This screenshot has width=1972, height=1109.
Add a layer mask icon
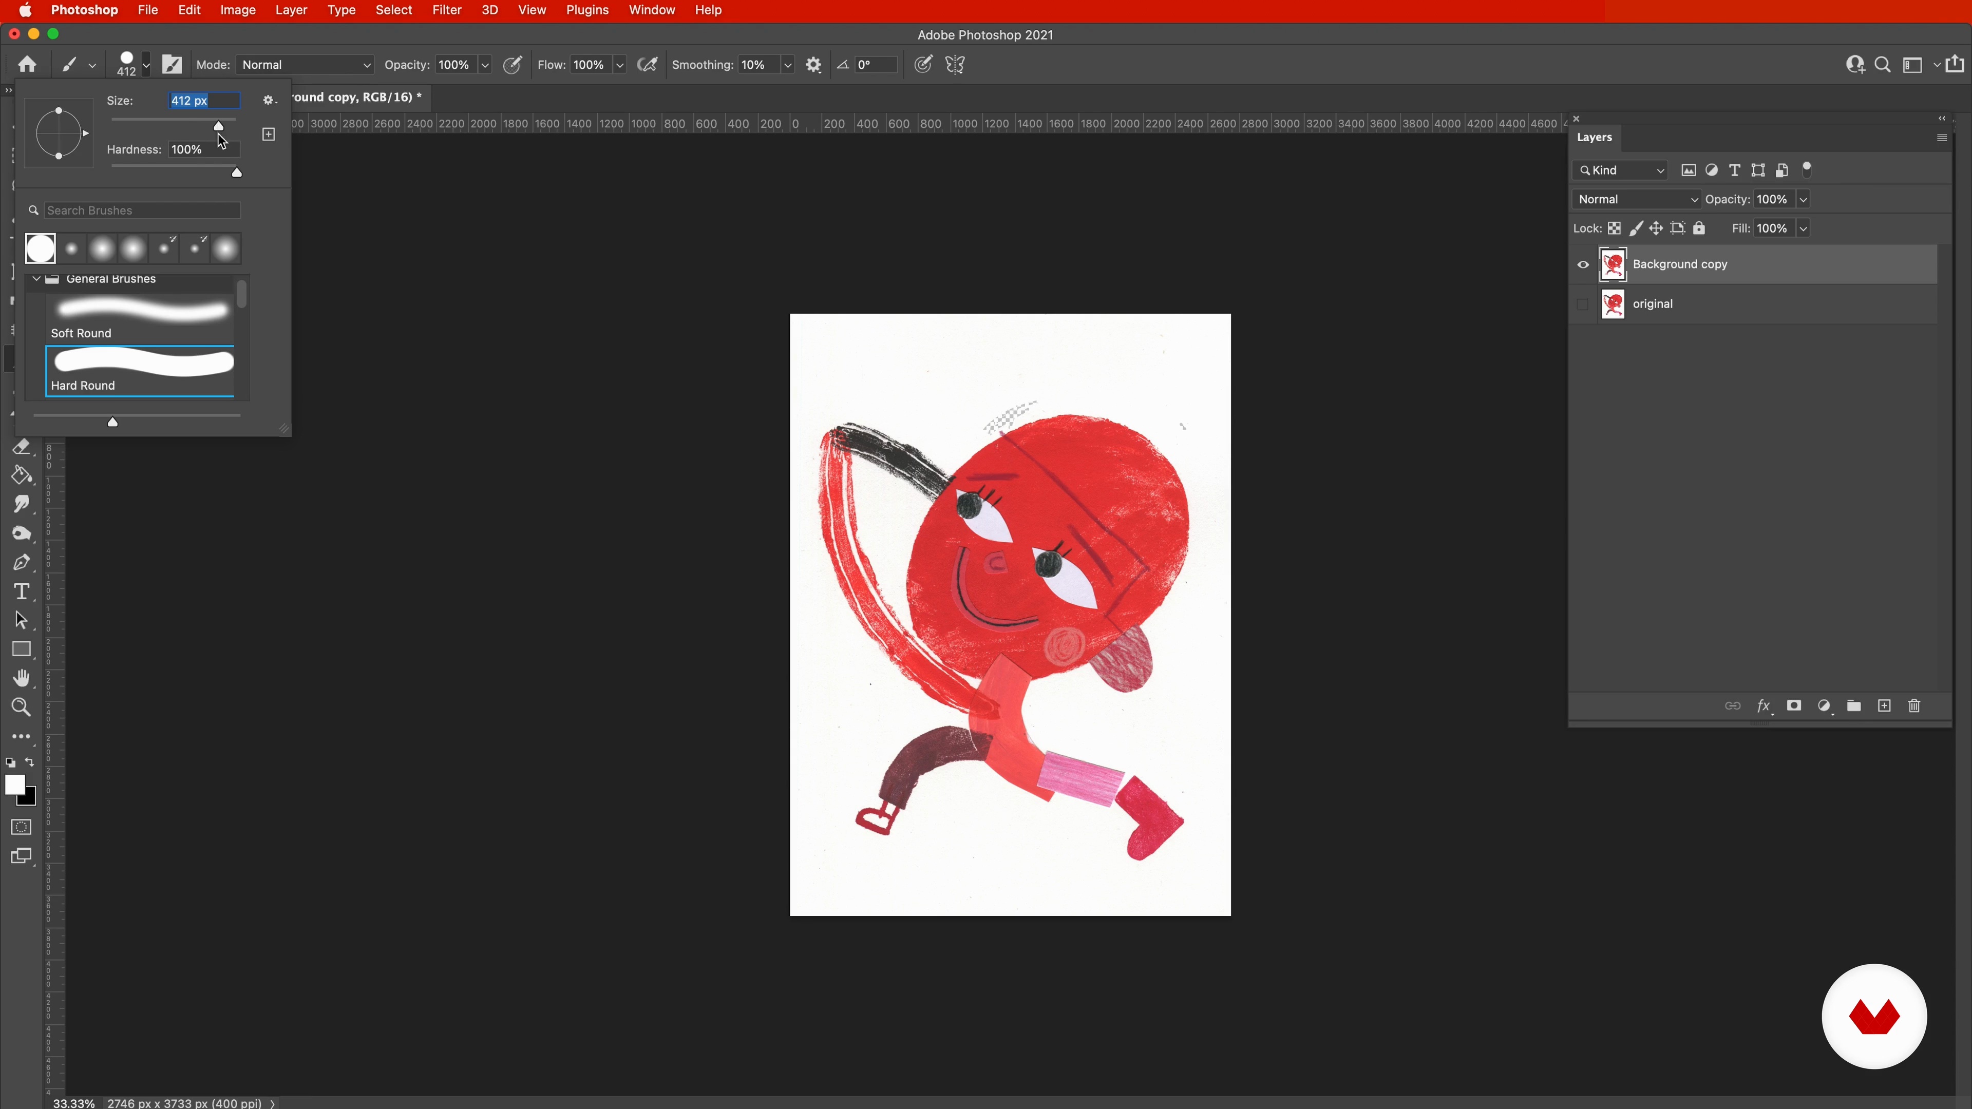[1794, 705]
